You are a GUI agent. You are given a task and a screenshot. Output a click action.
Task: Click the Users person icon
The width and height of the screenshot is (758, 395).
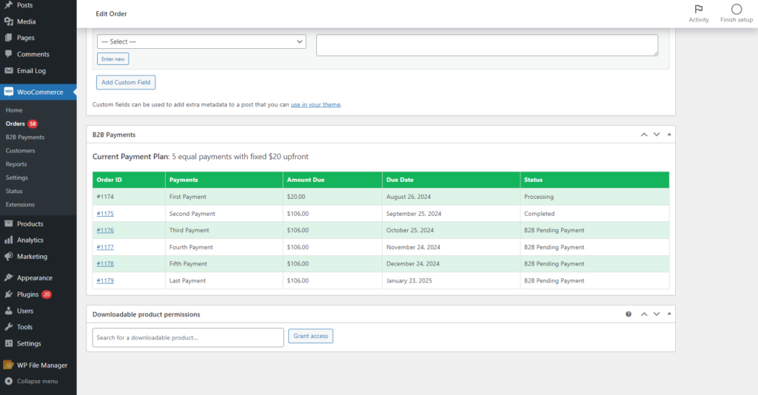point(9,311)
